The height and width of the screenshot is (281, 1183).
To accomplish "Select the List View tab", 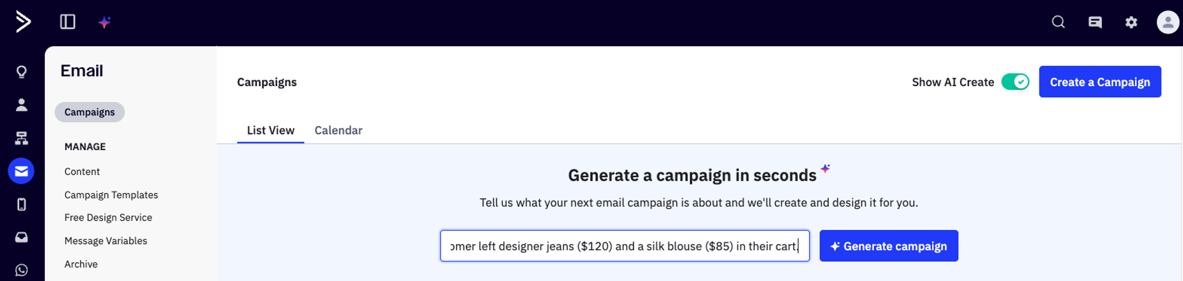I will (x=270, y=130).
